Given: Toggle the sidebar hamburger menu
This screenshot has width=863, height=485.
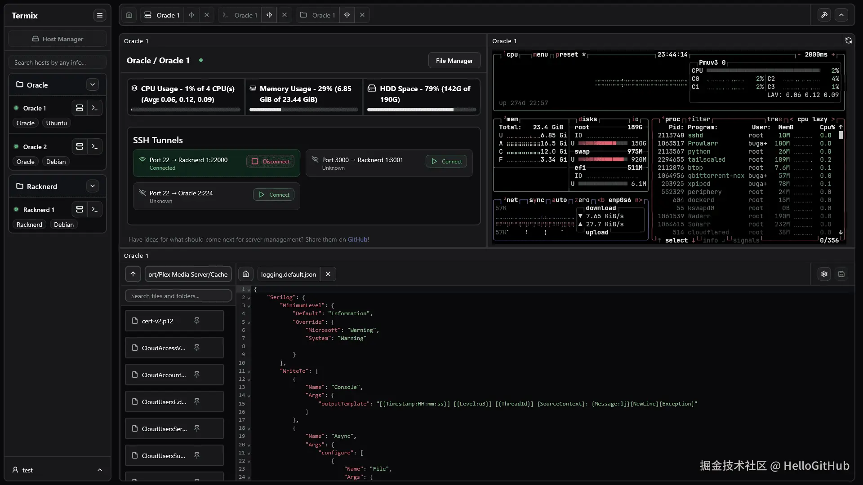Looking at the screenshot, I should click(x=100, y=15).
